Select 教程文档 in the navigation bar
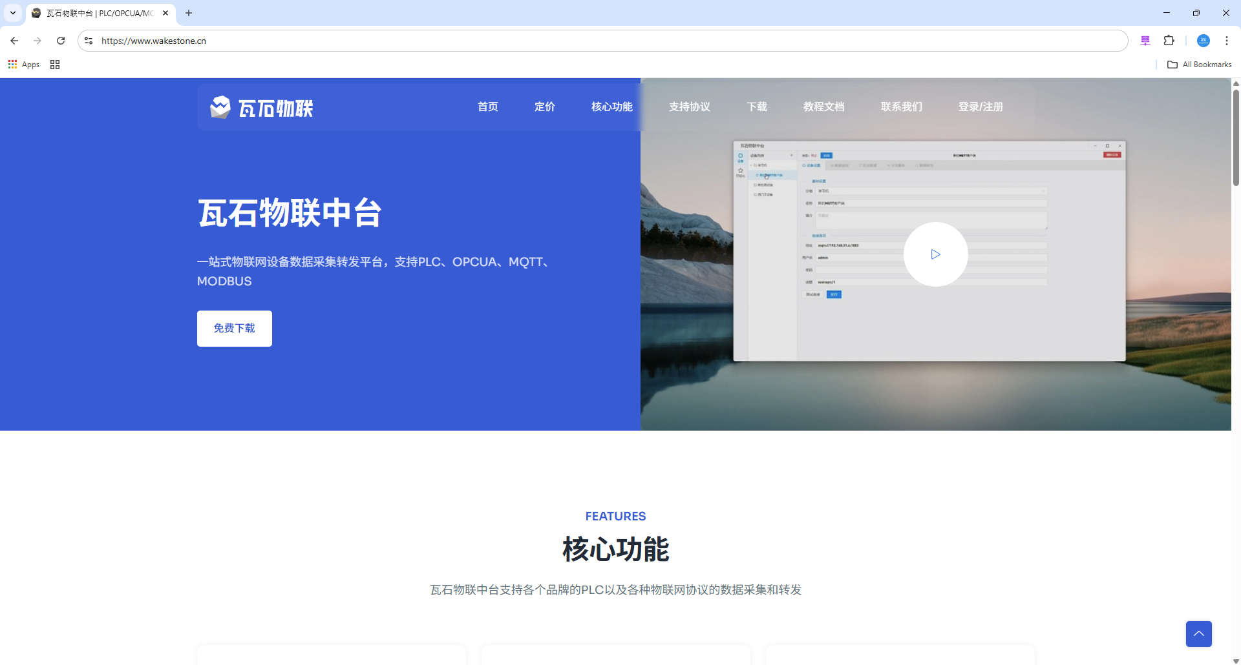Viewport: 1241px width, 665px height. click(823, 107)
